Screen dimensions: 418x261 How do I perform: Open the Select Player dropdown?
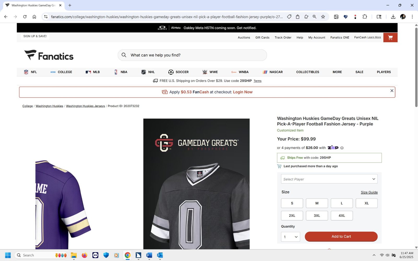point(329,179)
